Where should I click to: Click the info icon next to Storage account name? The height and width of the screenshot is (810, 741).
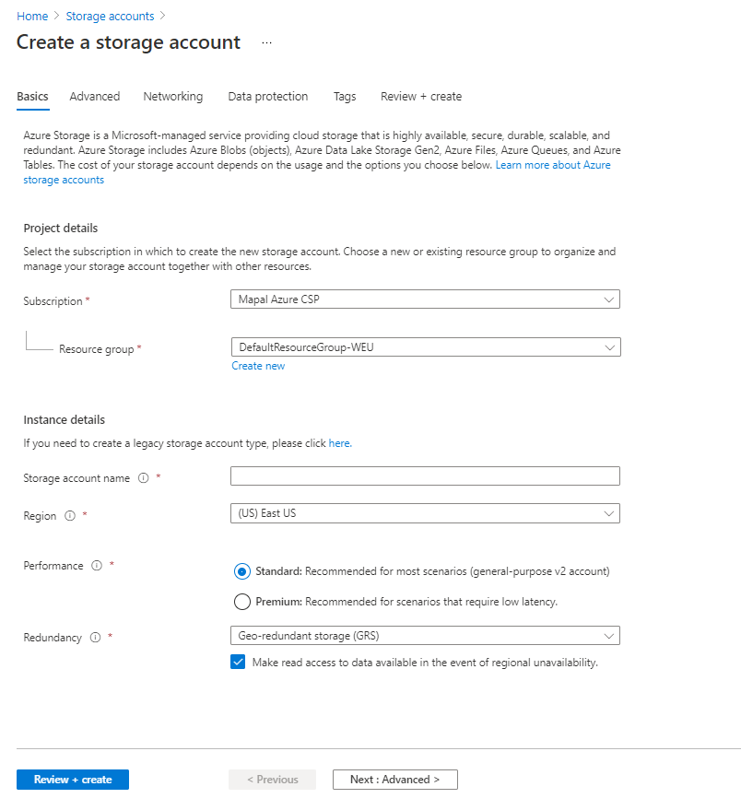pos(143,477)
